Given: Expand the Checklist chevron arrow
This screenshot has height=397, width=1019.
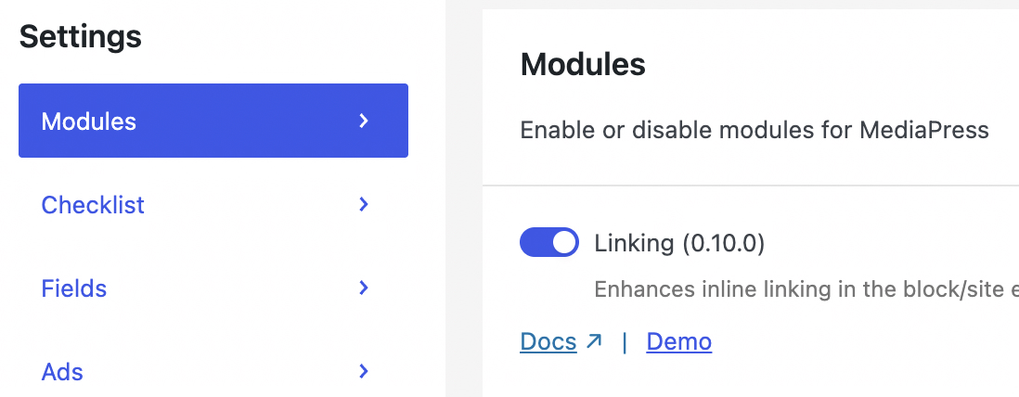Looking at the screenshot, I should pos(364,204).
